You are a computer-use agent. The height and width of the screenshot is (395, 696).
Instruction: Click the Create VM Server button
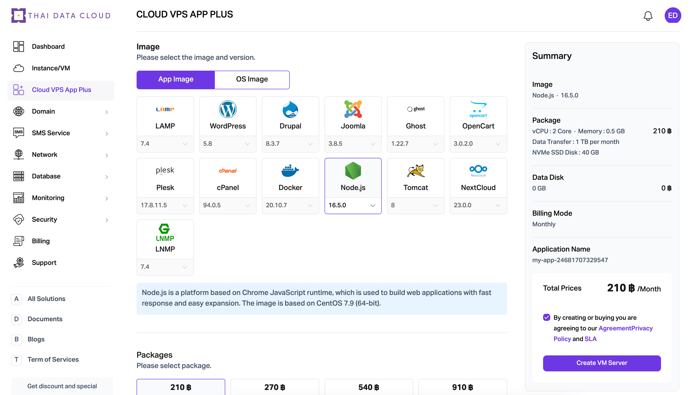[x=602, y=363]
